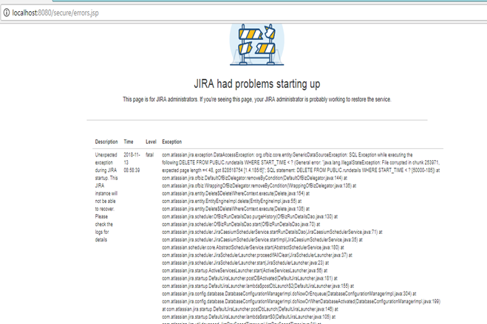Click the DataAccessException first line of trace

[287, 155]
